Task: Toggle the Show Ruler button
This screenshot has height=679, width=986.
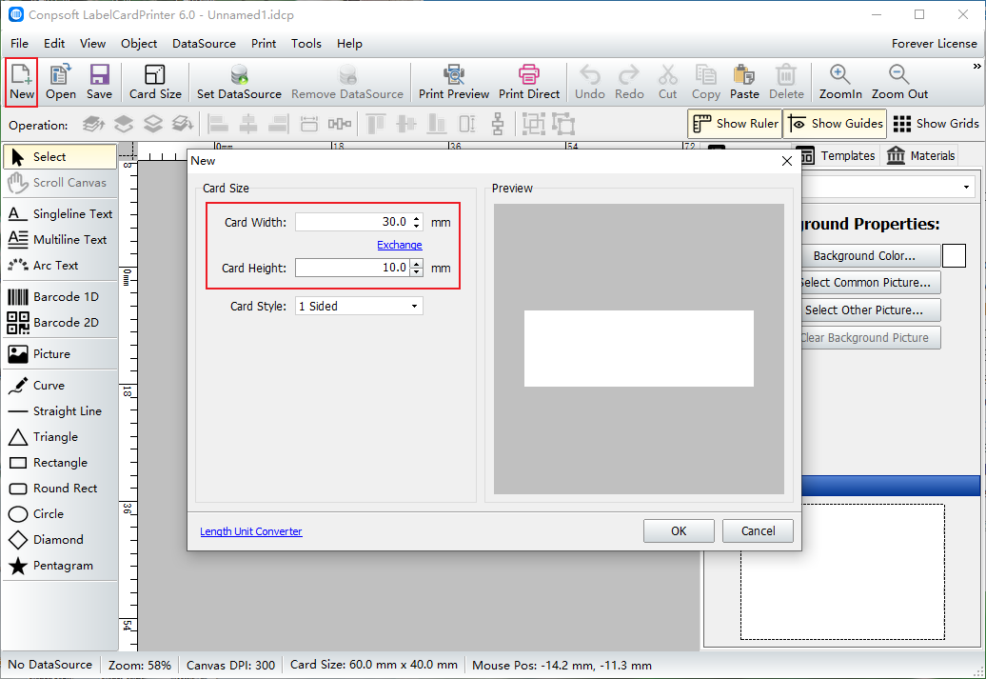Action: pos(735,124)
